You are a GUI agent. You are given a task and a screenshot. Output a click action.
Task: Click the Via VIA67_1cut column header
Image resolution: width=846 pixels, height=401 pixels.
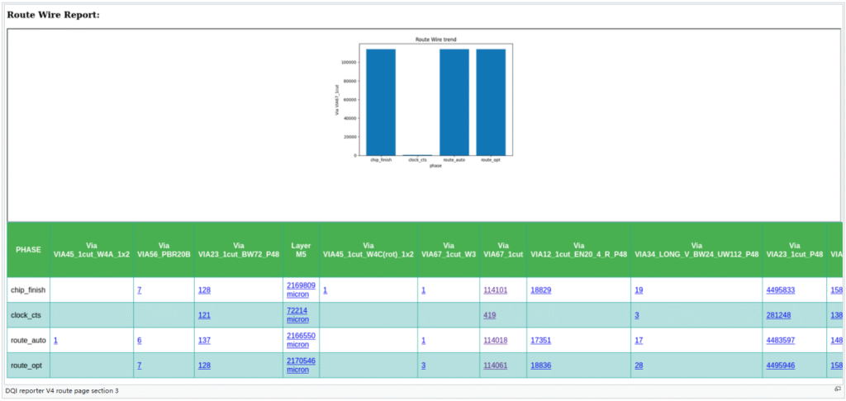(502, 250)
